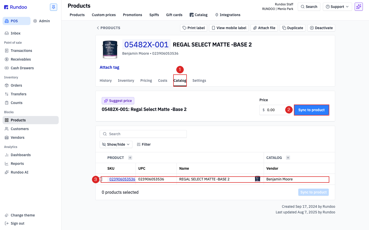Image resolution: width=369 pixels, height=230 pixels.
Task: Click the UPC column header
Action: click(142, 168)
